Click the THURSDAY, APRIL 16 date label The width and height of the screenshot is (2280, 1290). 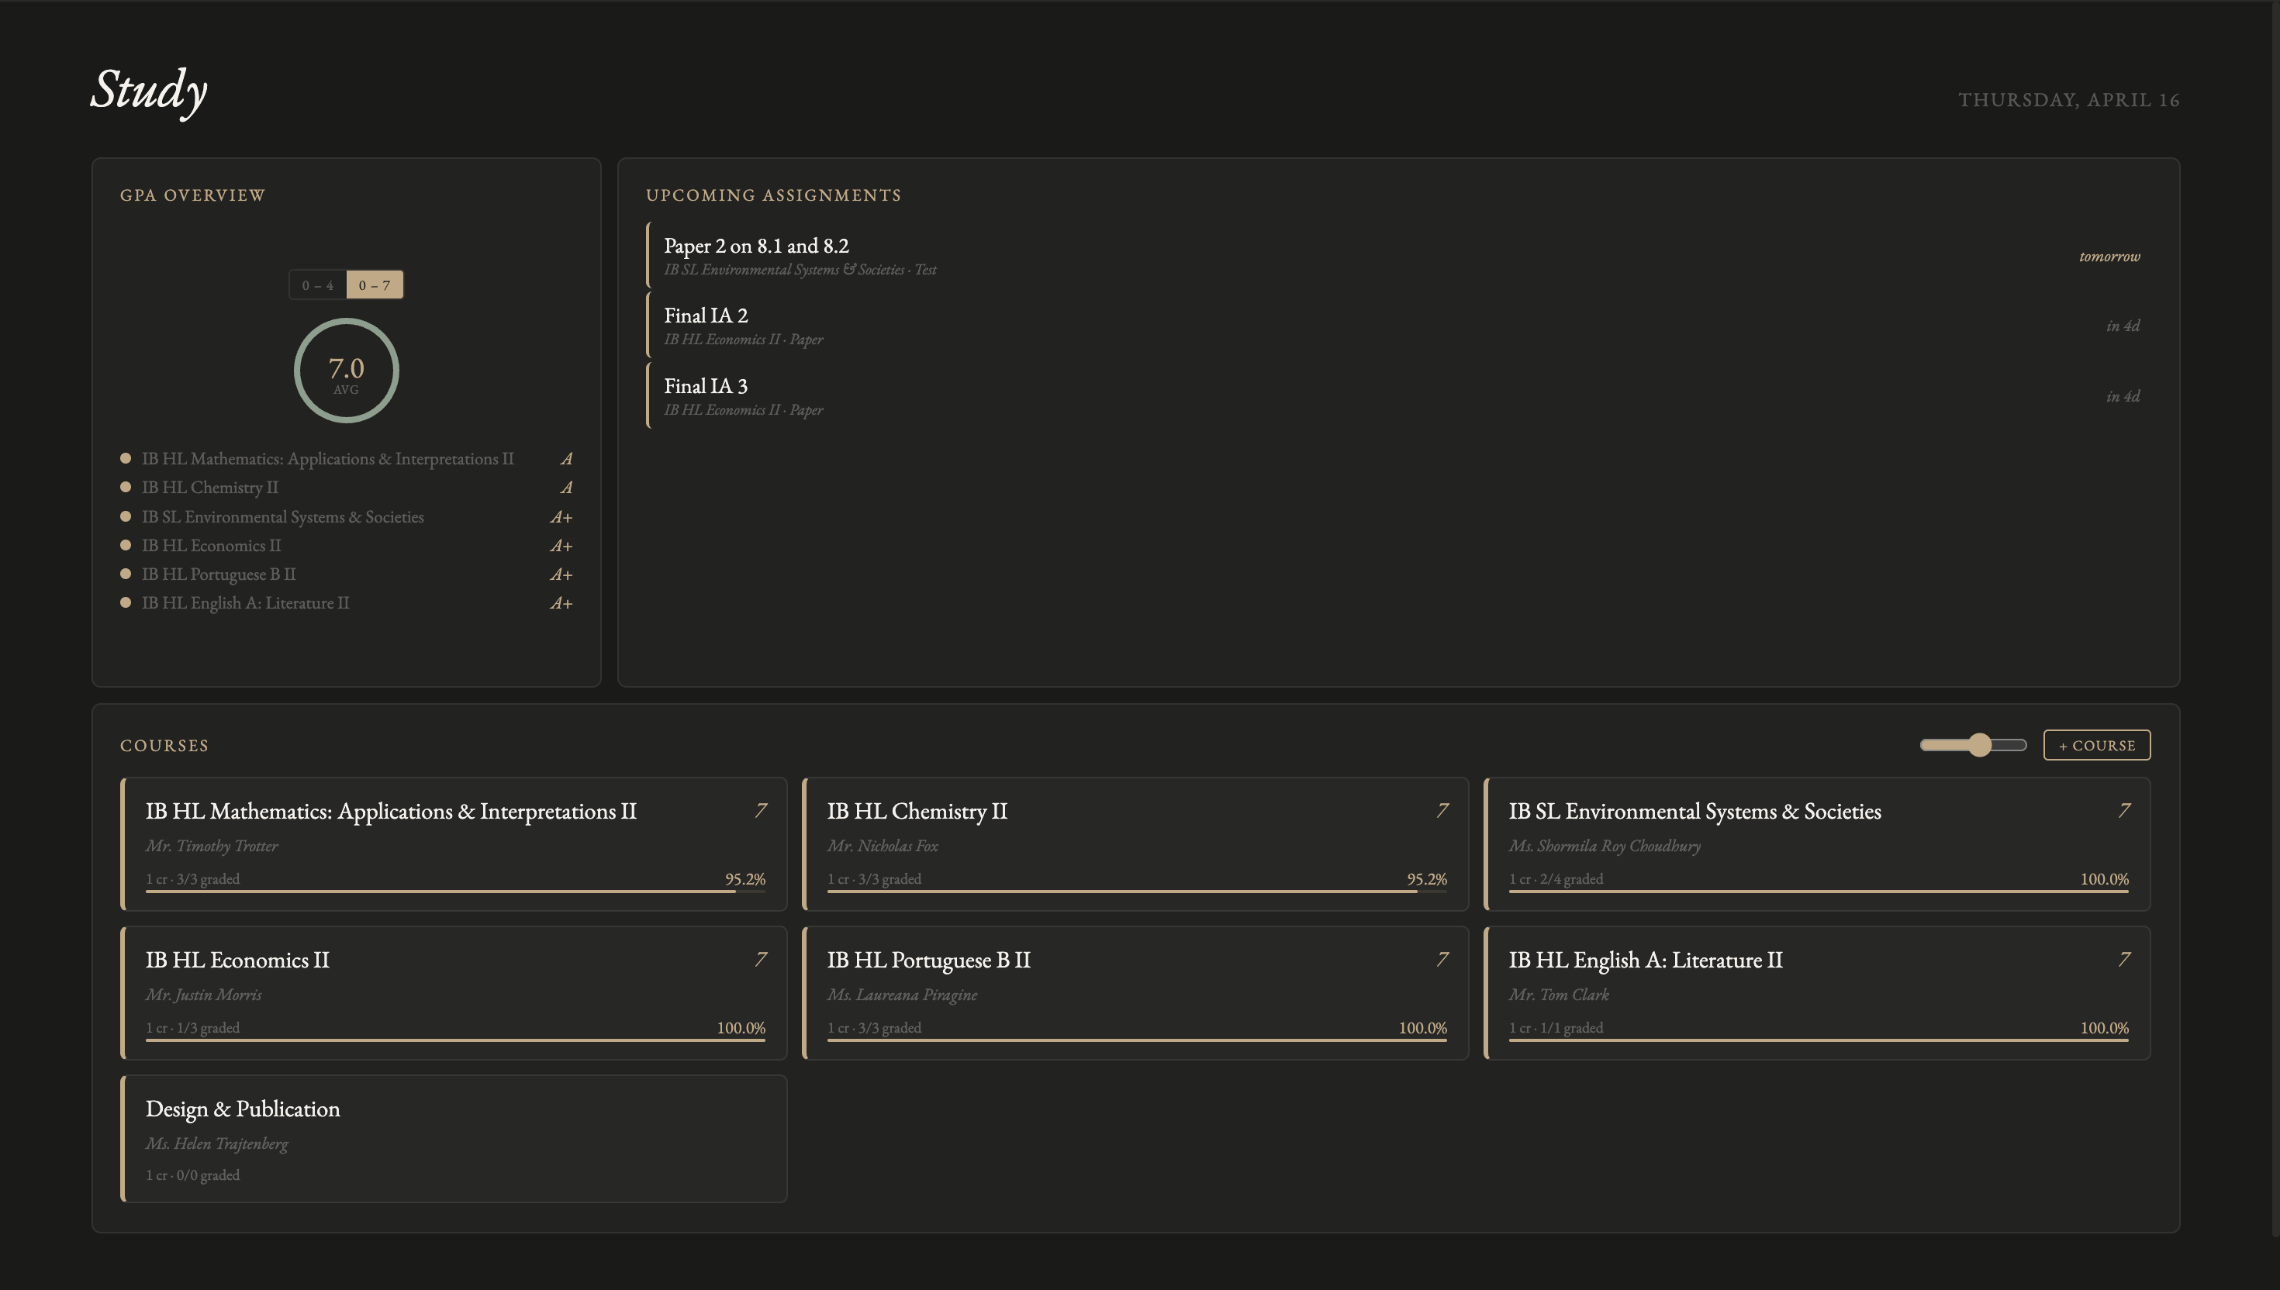pos(2068,100)
